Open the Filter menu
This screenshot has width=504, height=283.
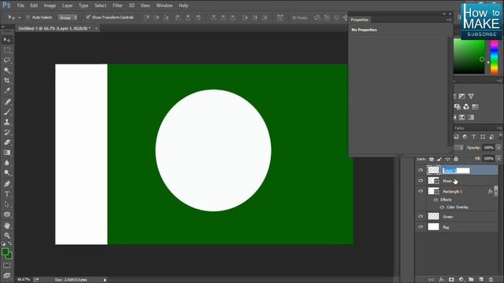point(117,6)
